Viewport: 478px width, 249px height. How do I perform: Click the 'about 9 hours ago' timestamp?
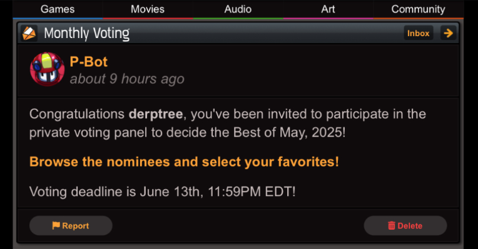click(127, 79)
